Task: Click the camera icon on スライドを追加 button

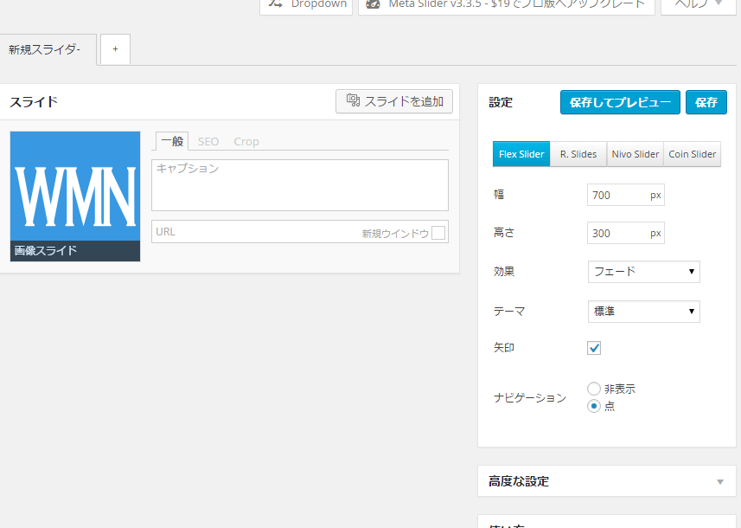Action: 355,101
